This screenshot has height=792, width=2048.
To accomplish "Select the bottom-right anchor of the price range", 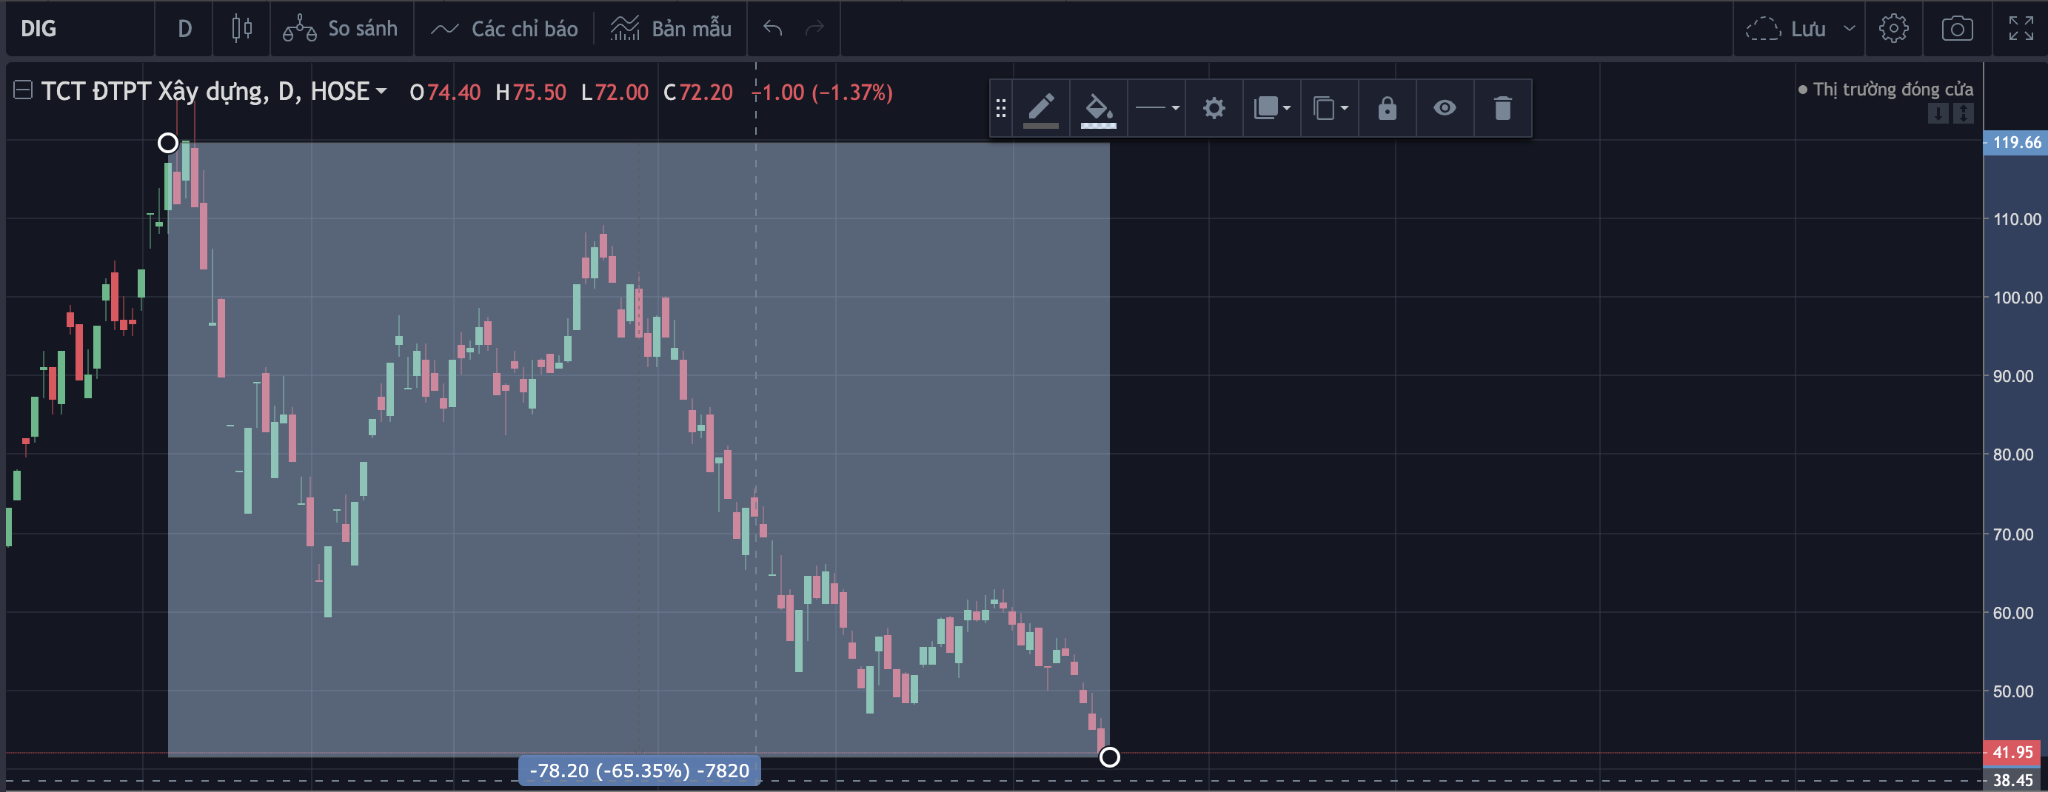I will 1109,757.
